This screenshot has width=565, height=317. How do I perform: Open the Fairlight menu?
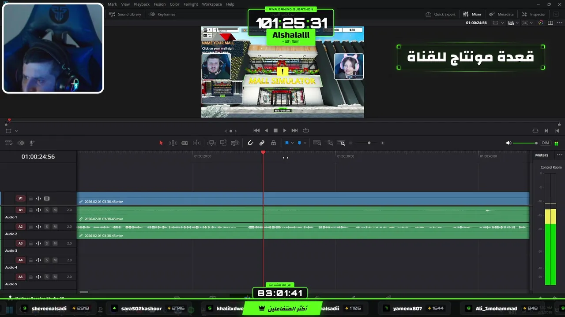pyautogui.click(x=191, y=4)
